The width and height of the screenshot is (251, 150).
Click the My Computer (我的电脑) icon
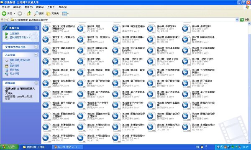7,70
